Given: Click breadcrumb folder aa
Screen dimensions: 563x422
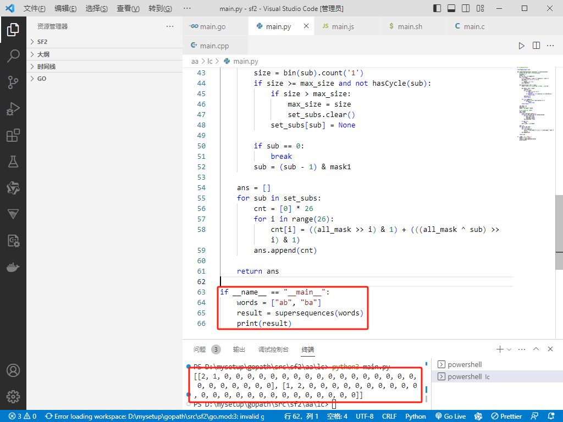Looking at the screenshot, I should tap(195, 62).
